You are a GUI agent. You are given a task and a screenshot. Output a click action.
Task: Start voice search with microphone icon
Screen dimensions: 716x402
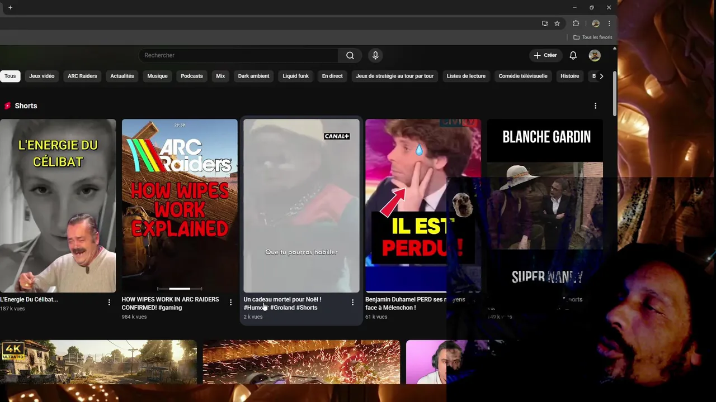(x=375, y=55)
